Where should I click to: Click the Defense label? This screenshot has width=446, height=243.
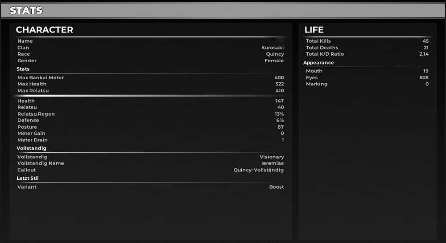[28, 120]
